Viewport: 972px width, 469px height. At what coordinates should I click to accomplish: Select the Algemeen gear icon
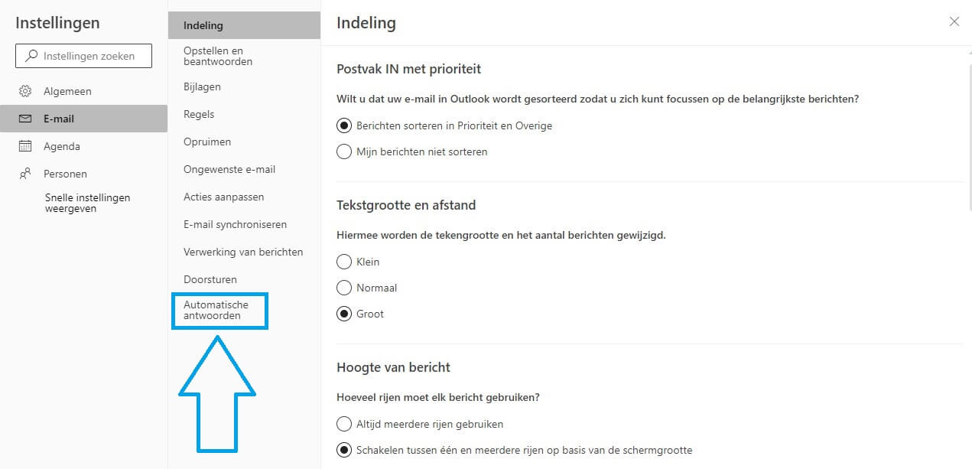(x=24, y=90)
